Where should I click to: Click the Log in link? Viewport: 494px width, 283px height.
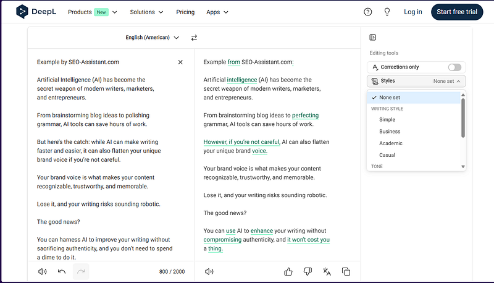(412, 12)
